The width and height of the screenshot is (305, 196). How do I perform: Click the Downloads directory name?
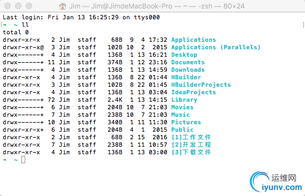(x=188, y=70)
